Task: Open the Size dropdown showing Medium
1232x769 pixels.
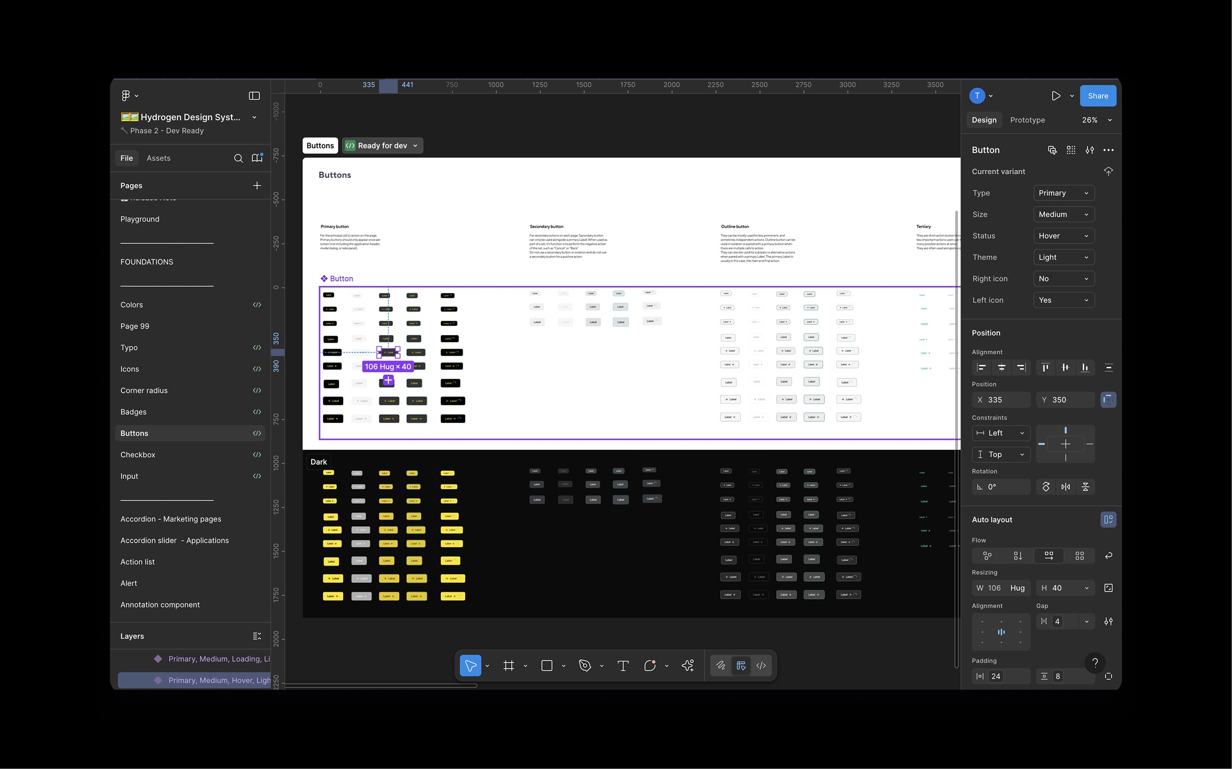Action: click(x=1064, y=215)
